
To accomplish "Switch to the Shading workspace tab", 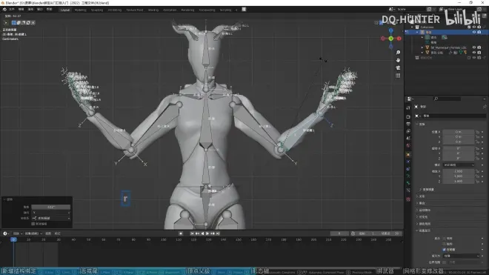I will tap(153, 10).
